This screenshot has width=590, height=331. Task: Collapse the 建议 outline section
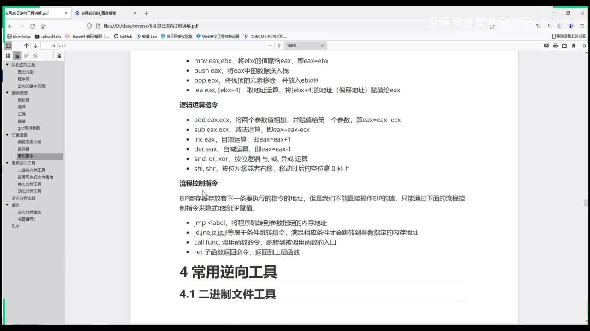(7, 205)
